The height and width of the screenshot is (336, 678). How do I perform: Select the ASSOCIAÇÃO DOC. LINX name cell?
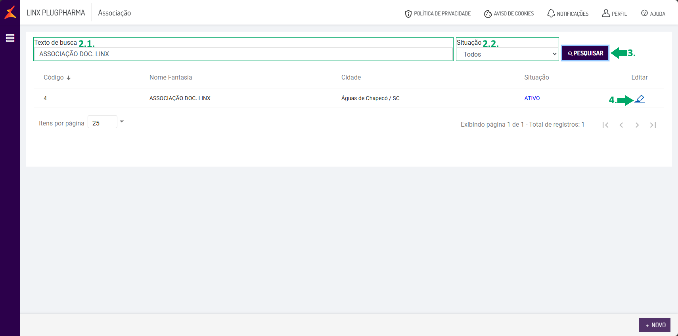180,98
